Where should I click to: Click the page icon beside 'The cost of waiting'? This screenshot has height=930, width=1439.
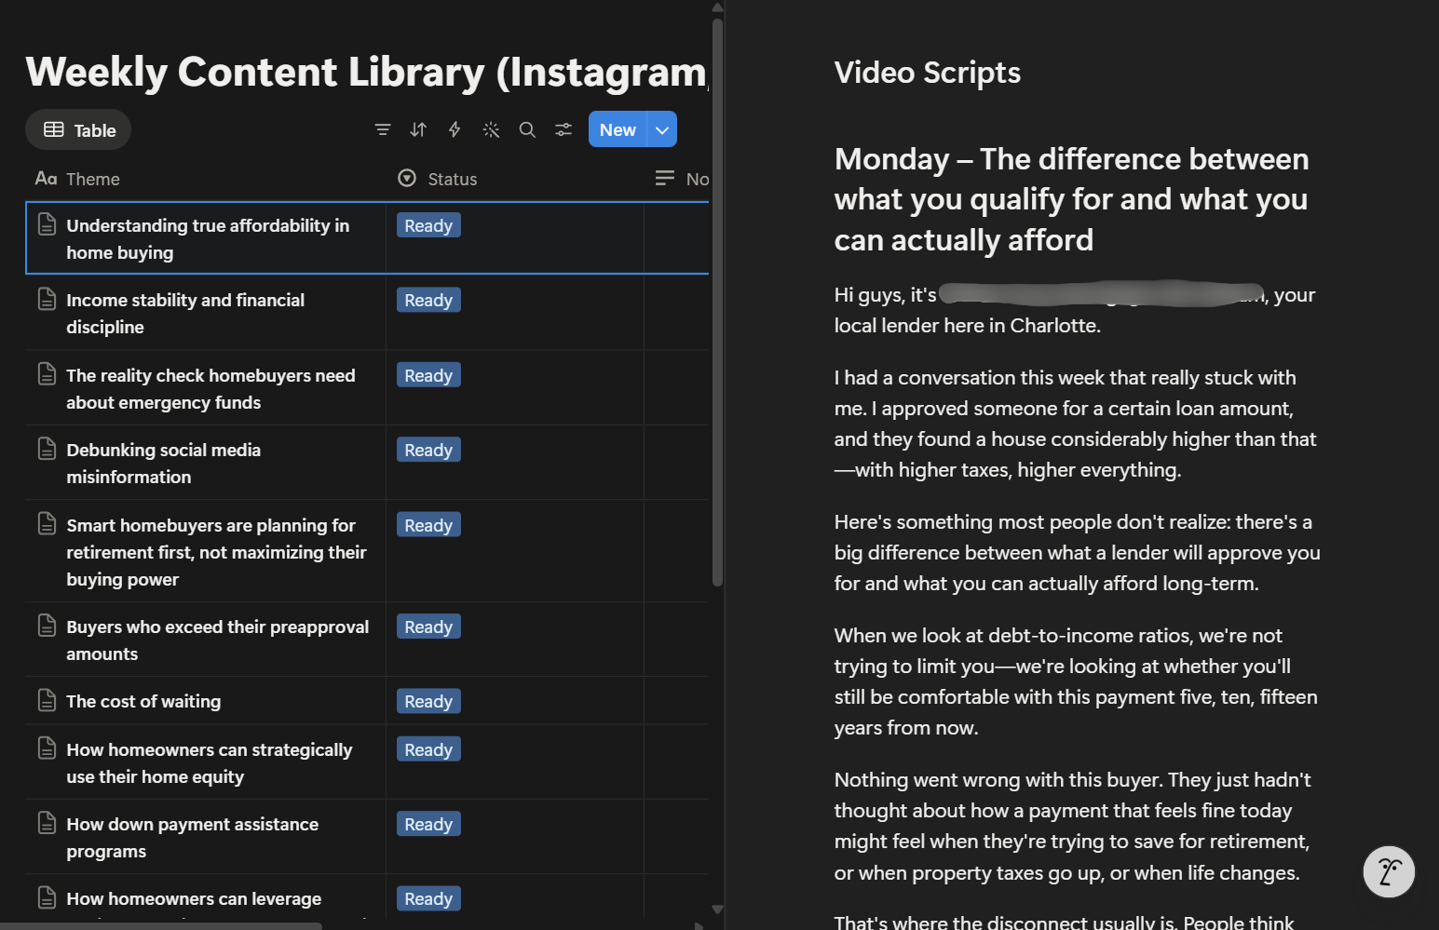[x=48, y=699]
